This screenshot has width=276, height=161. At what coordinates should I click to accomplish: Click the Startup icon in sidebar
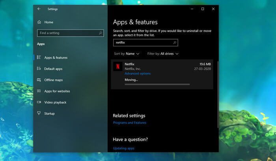(x=39, y=114)
